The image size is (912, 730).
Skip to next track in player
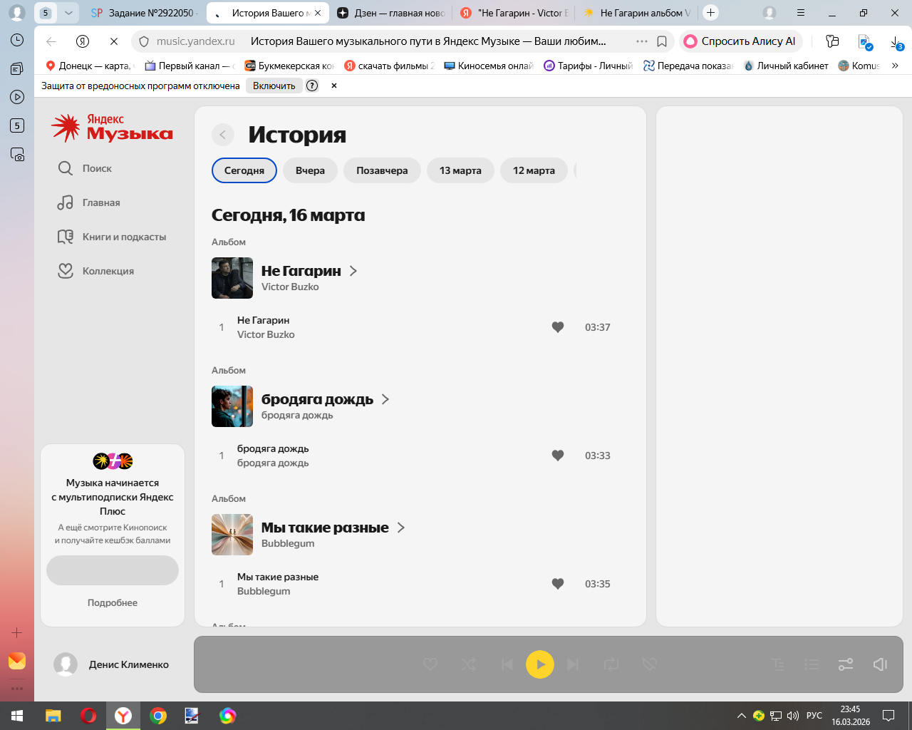573,664
